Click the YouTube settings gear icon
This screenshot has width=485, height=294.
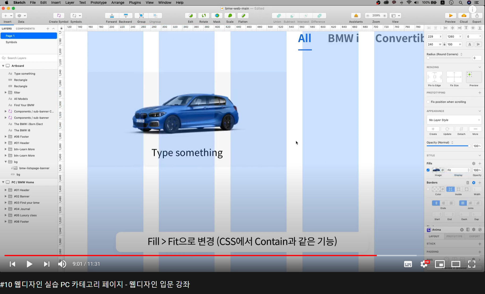[x=424, y=264]
